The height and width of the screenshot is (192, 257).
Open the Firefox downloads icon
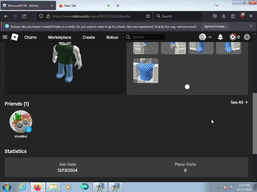coord(224,16)
